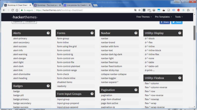This screenshot has width=197, height=110.
Task: Expand the input-group-prepend item
Action: [75, 103]
